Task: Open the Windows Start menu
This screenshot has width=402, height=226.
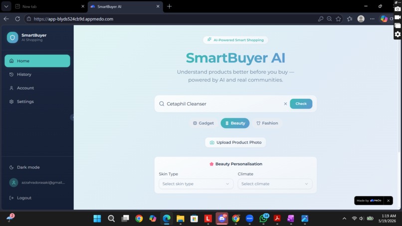Action: click(x=97, y=219)
